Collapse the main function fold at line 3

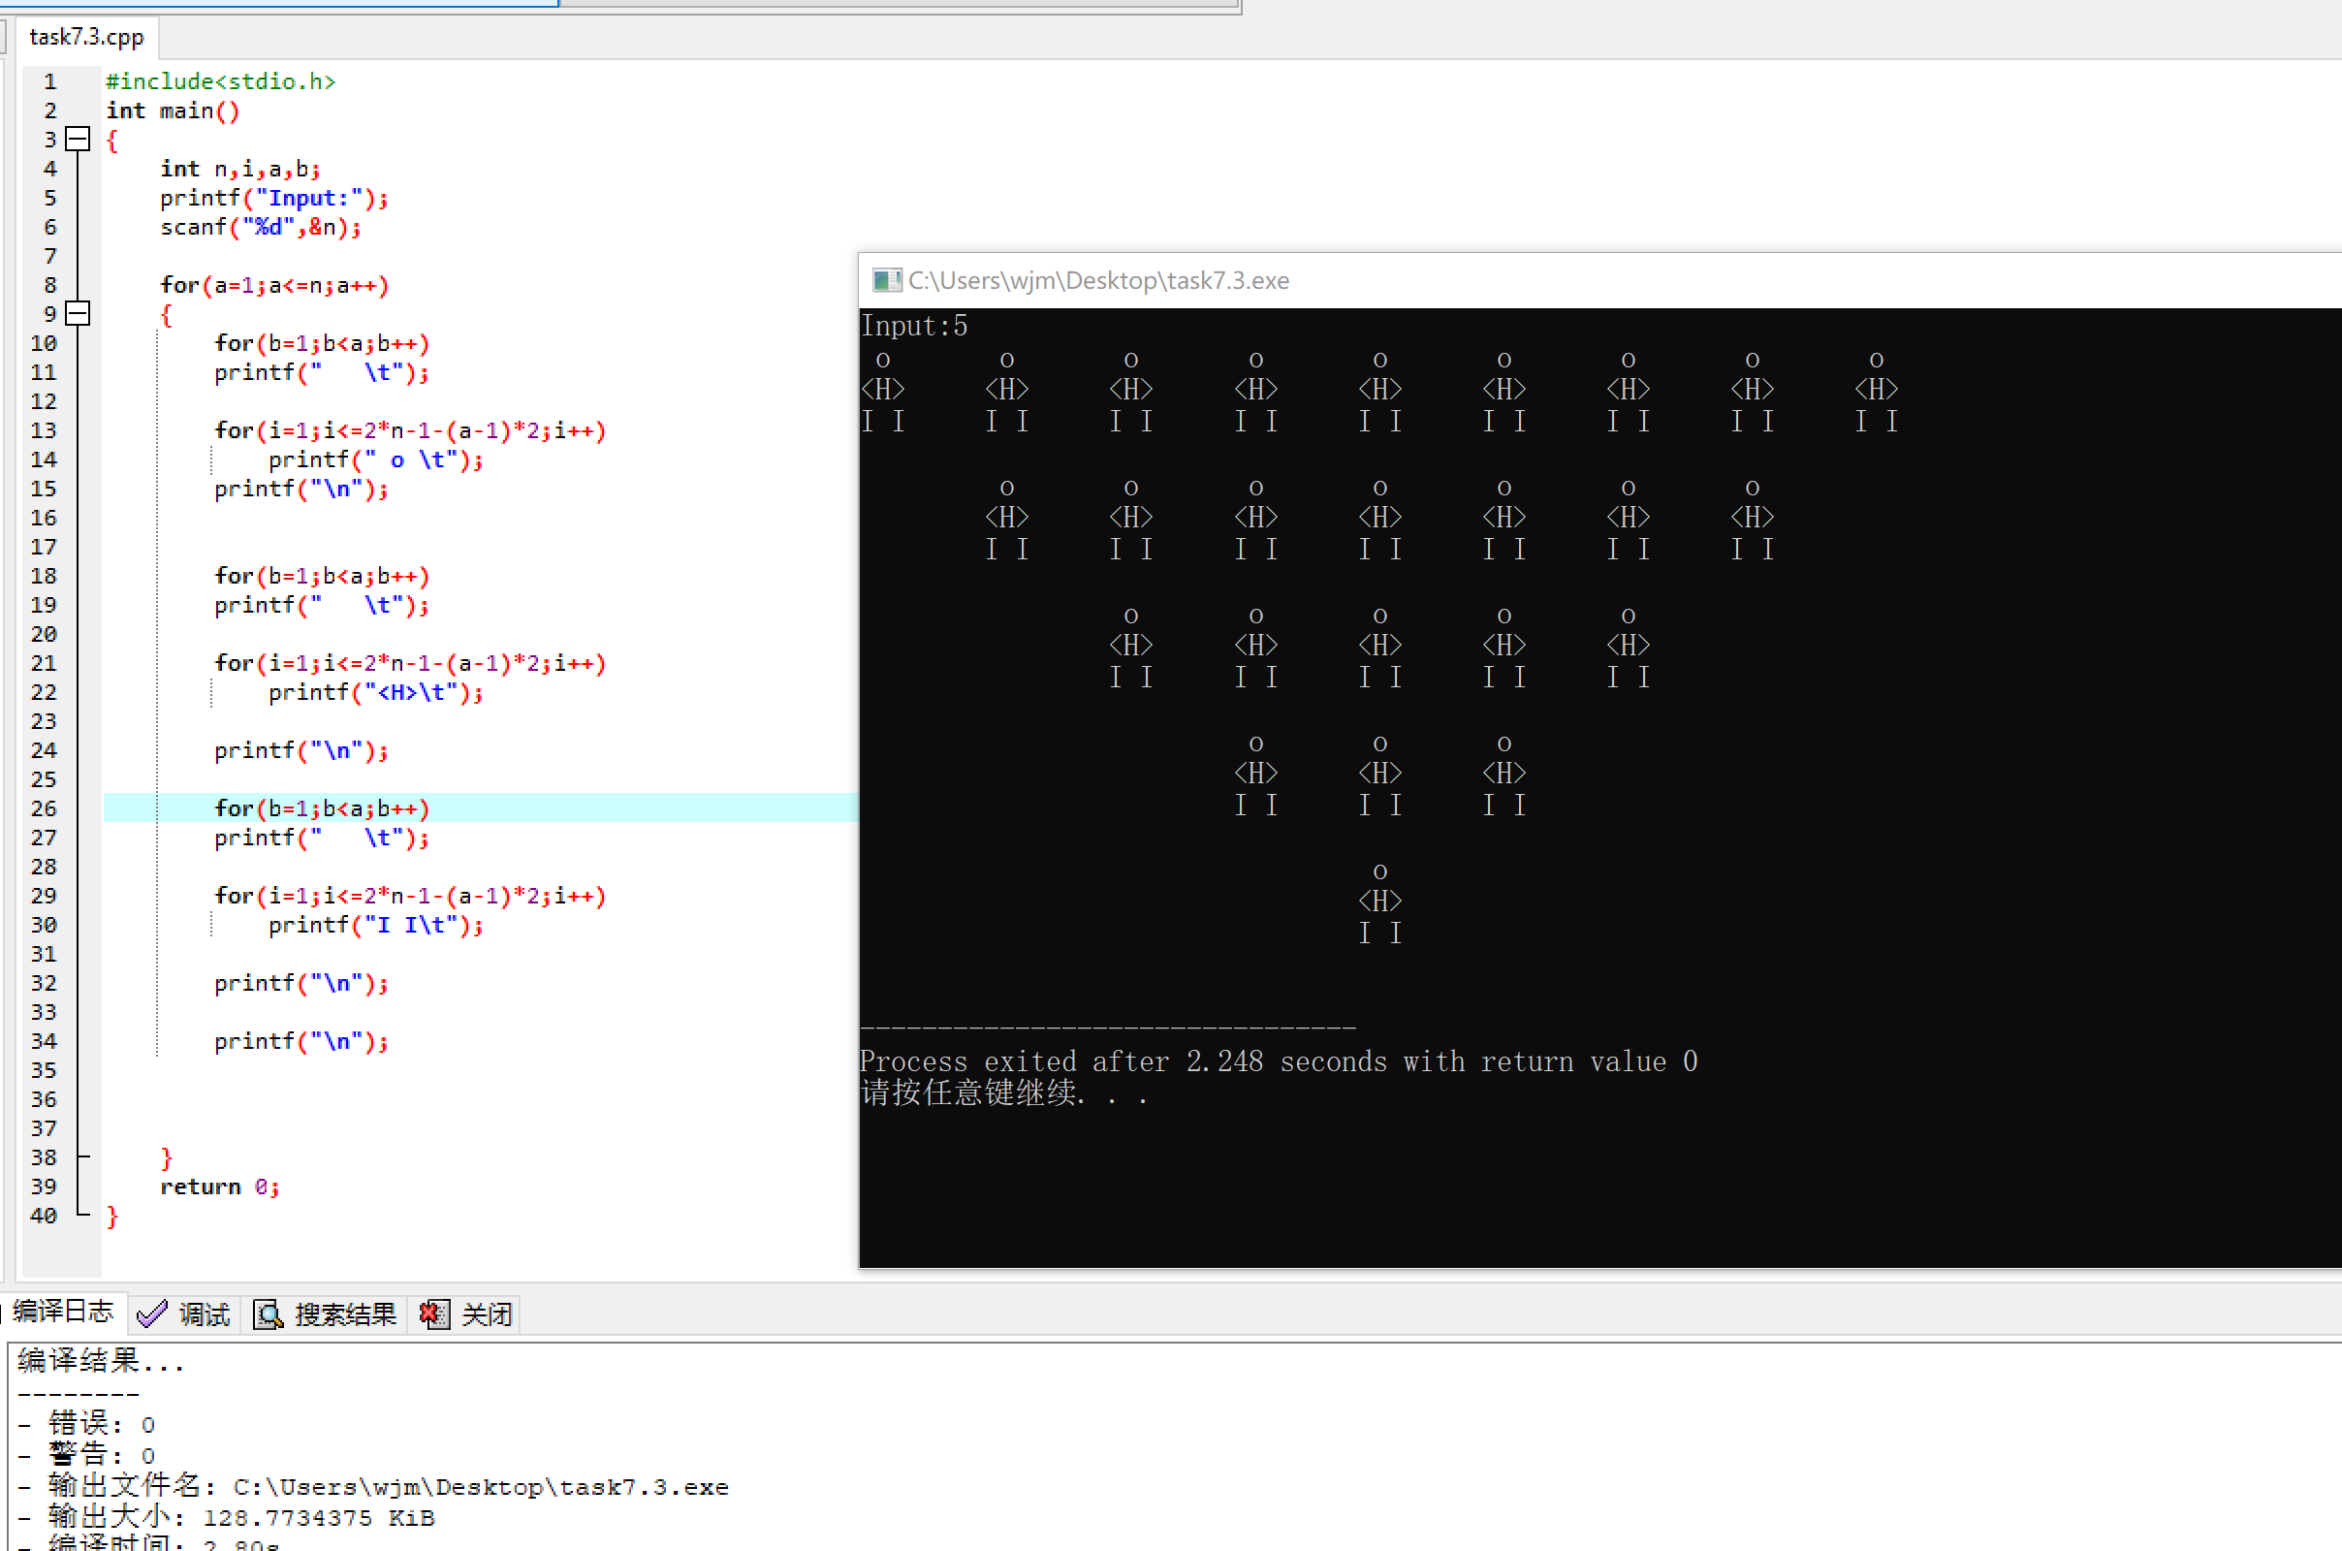pyautogui.click(x=78, y=140)
